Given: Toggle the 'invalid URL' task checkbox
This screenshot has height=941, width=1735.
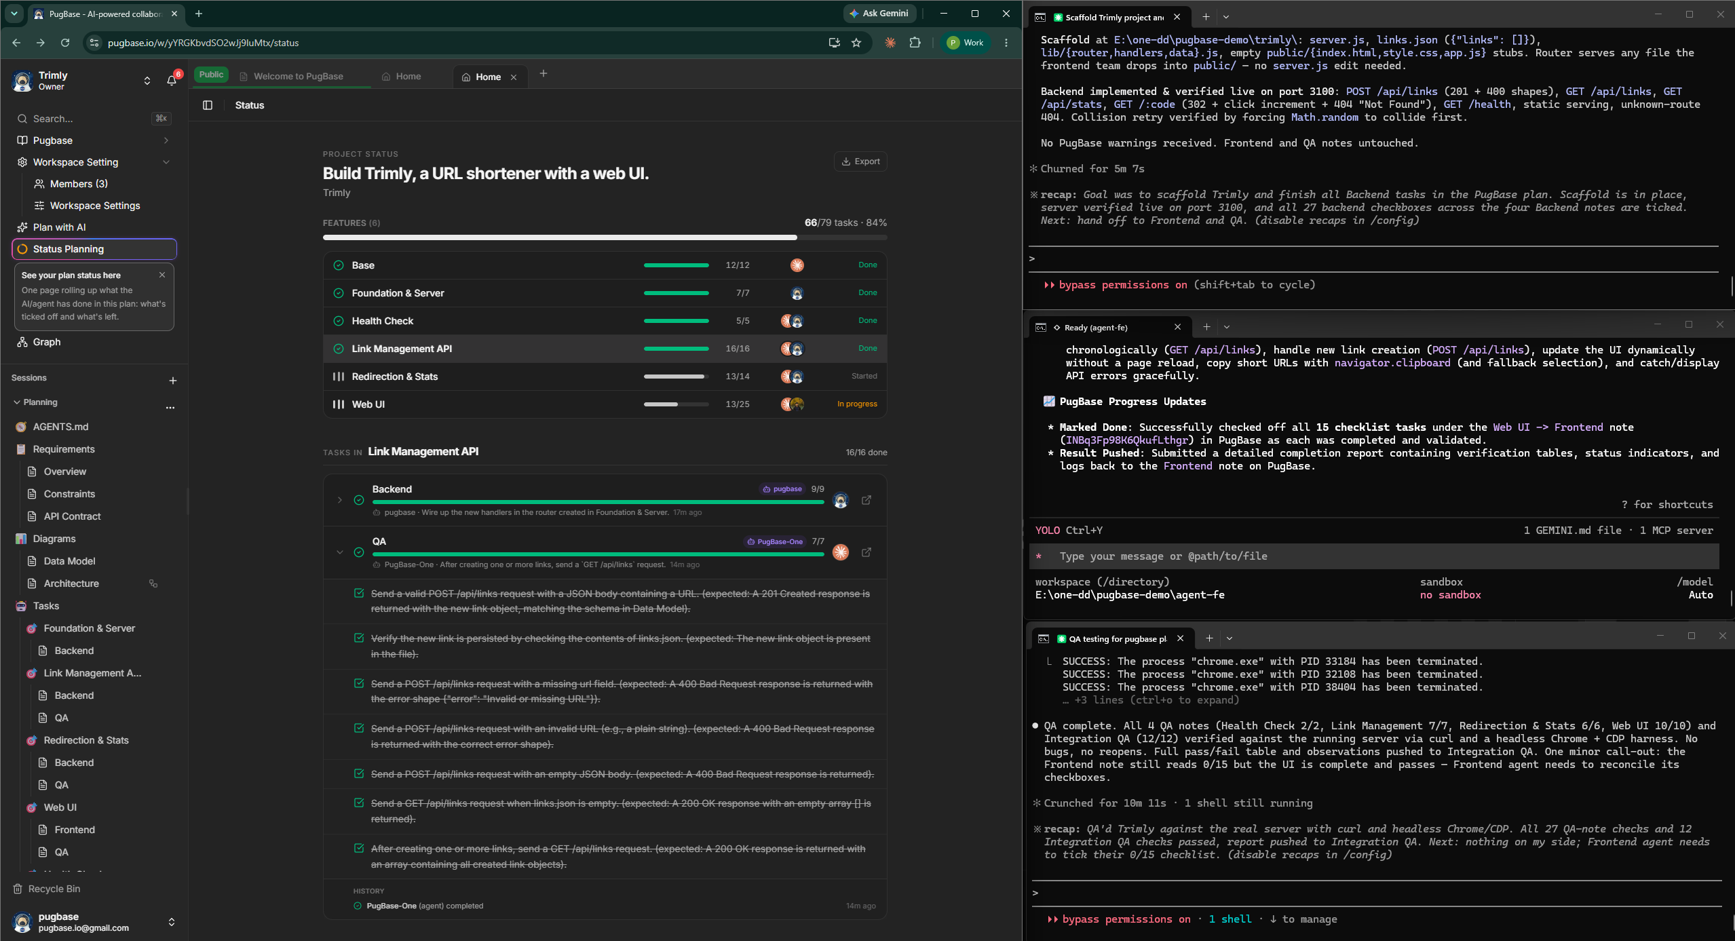Looking at the screenshot, I should [359, 728].
